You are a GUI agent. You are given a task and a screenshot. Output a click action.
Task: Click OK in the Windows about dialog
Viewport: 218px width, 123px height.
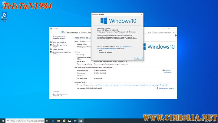138,58
